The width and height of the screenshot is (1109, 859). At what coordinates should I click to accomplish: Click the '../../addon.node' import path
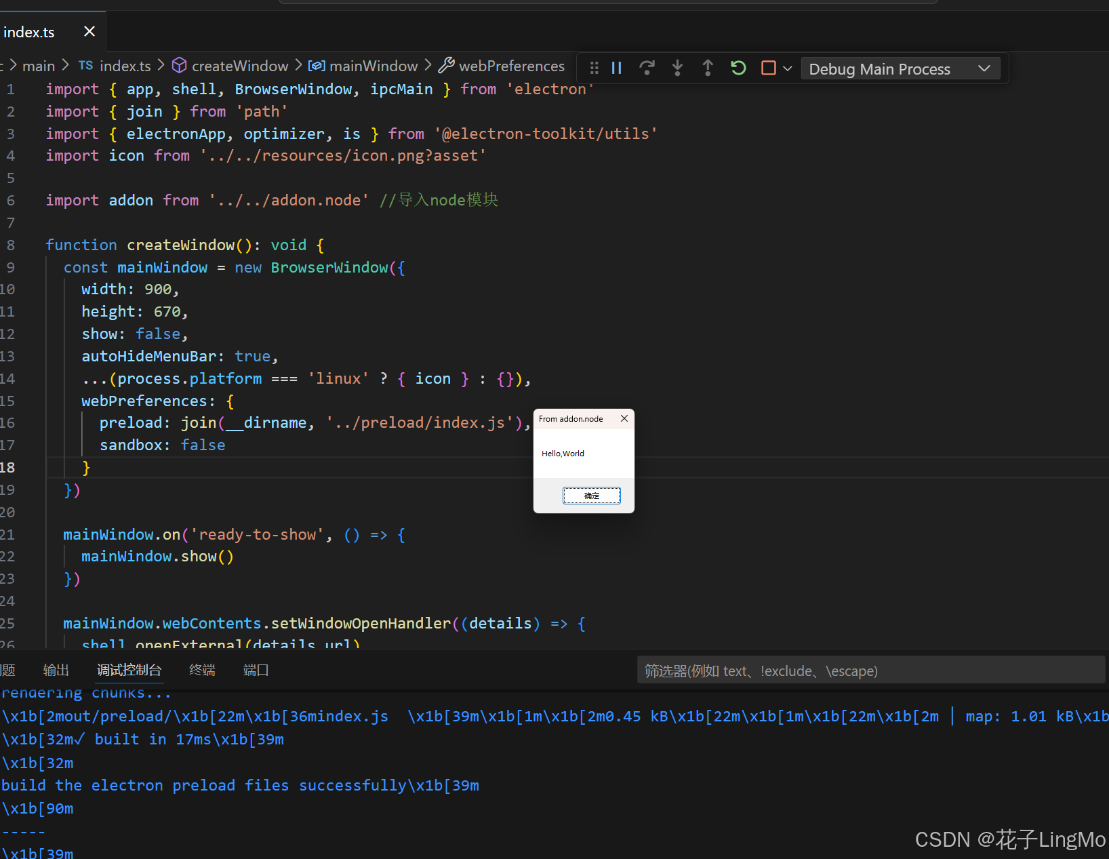point(289,200)
